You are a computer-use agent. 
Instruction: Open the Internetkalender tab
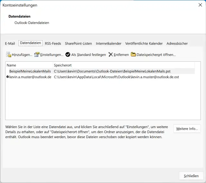(x=108, y=44)
